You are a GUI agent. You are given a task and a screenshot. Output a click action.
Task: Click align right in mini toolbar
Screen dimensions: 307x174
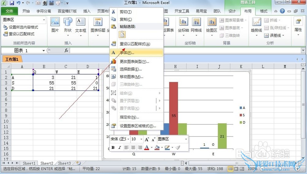click(140, 147)
